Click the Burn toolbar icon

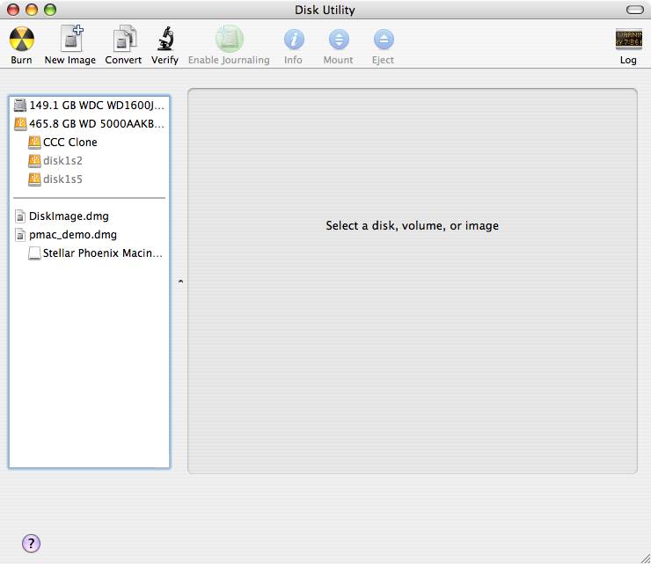[x=22, y=40]
